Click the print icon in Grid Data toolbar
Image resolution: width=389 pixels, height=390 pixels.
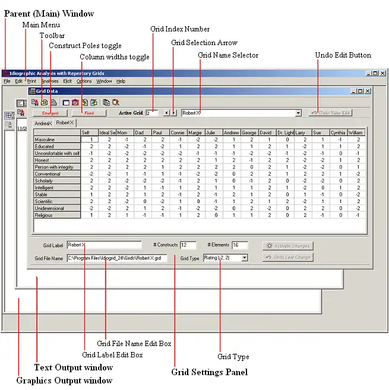pyautogui.click(x=53, y=102)
